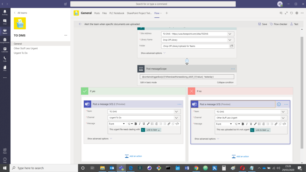Toggle code view in Urgent To Do message

[177, 124]
